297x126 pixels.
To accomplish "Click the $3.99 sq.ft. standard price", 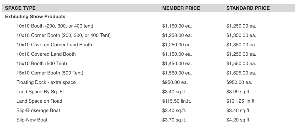I will pos(238,92).
